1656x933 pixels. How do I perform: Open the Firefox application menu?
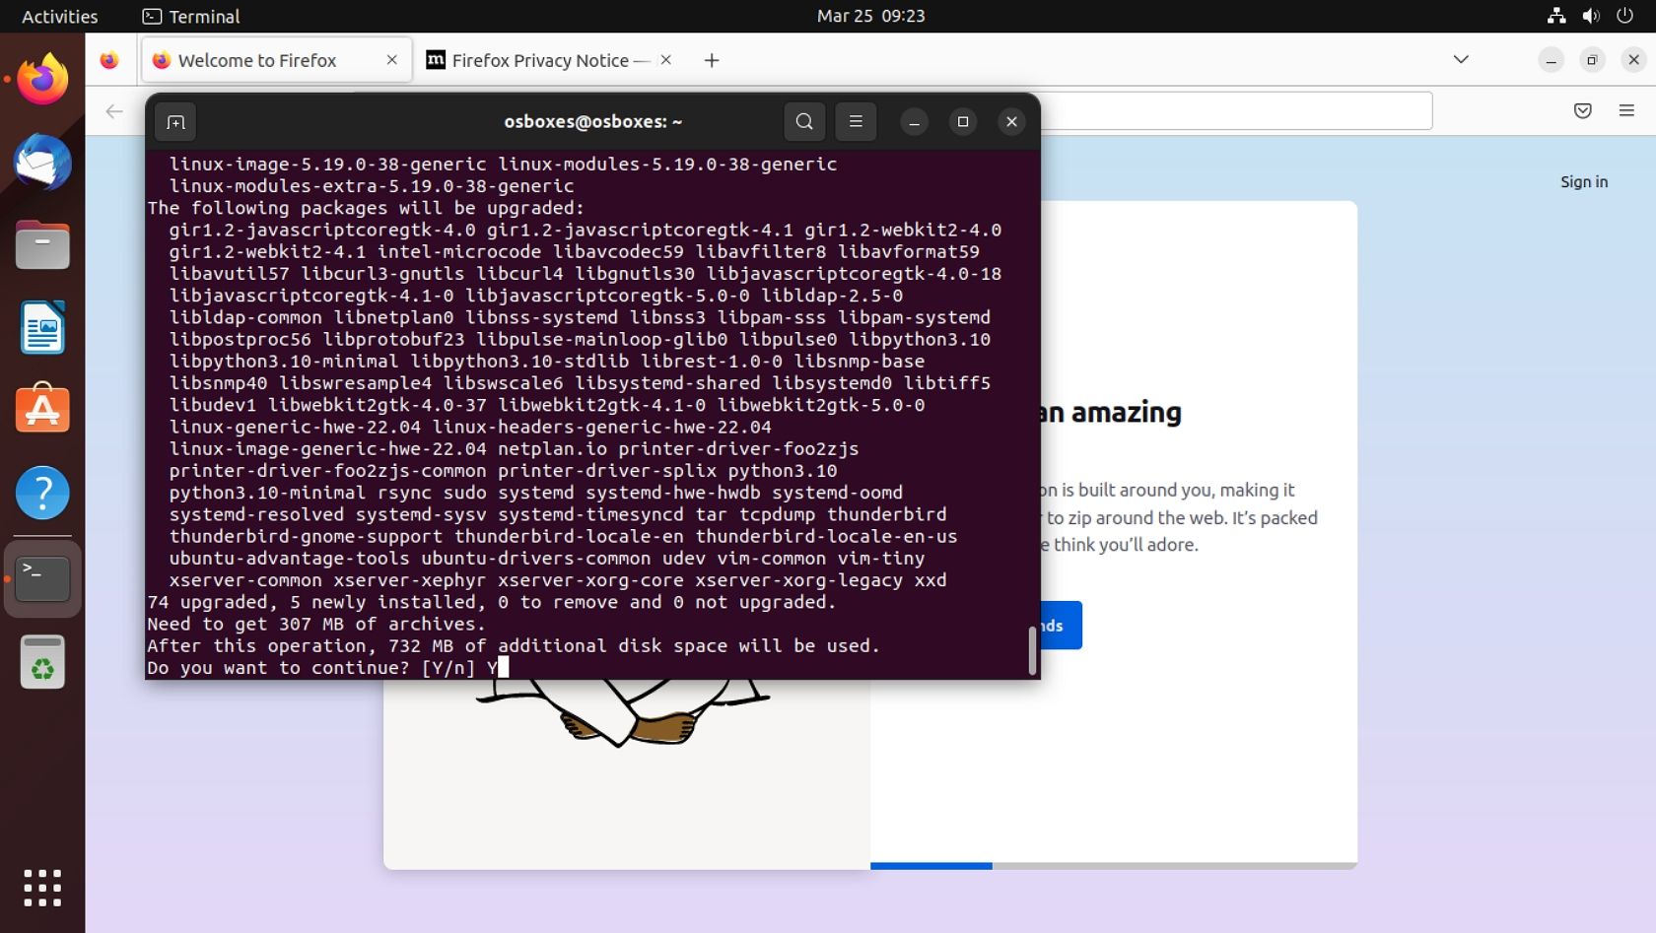coord(1626,111)
